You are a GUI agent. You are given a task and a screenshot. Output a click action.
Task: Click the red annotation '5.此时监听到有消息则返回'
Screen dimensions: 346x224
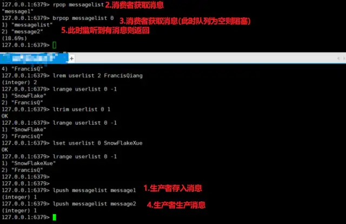pyautogui.click(x=105, y=30)
